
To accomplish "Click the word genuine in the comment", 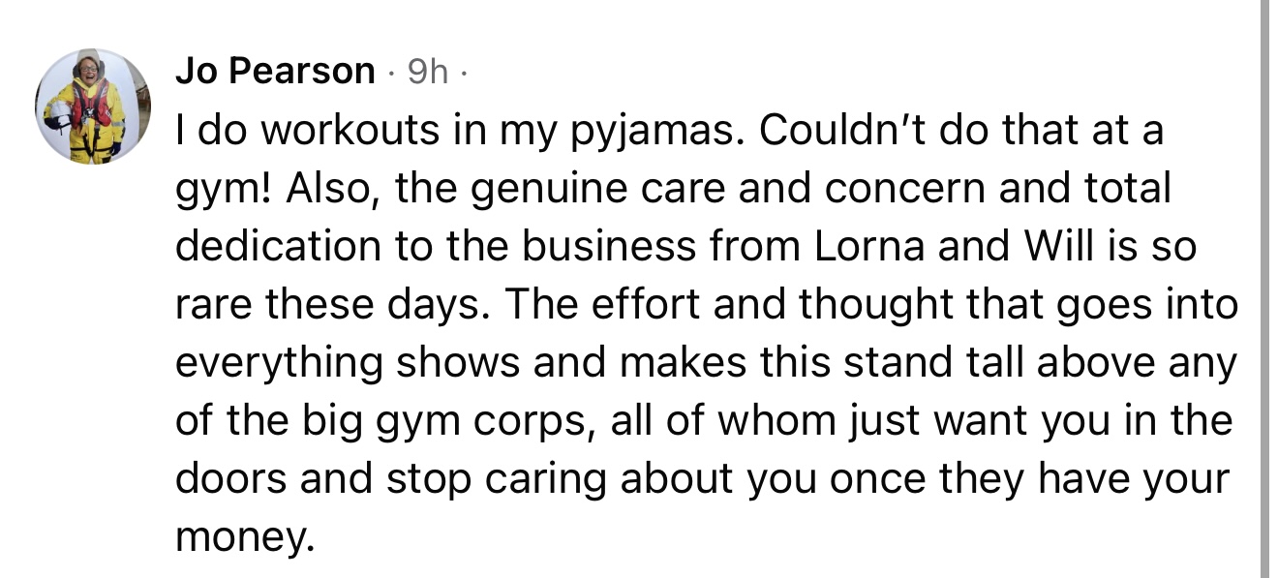I will (542, 189).
